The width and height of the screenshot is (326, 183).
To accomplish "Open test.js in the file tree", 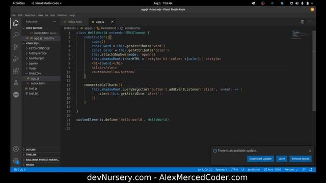I will 33,88.
